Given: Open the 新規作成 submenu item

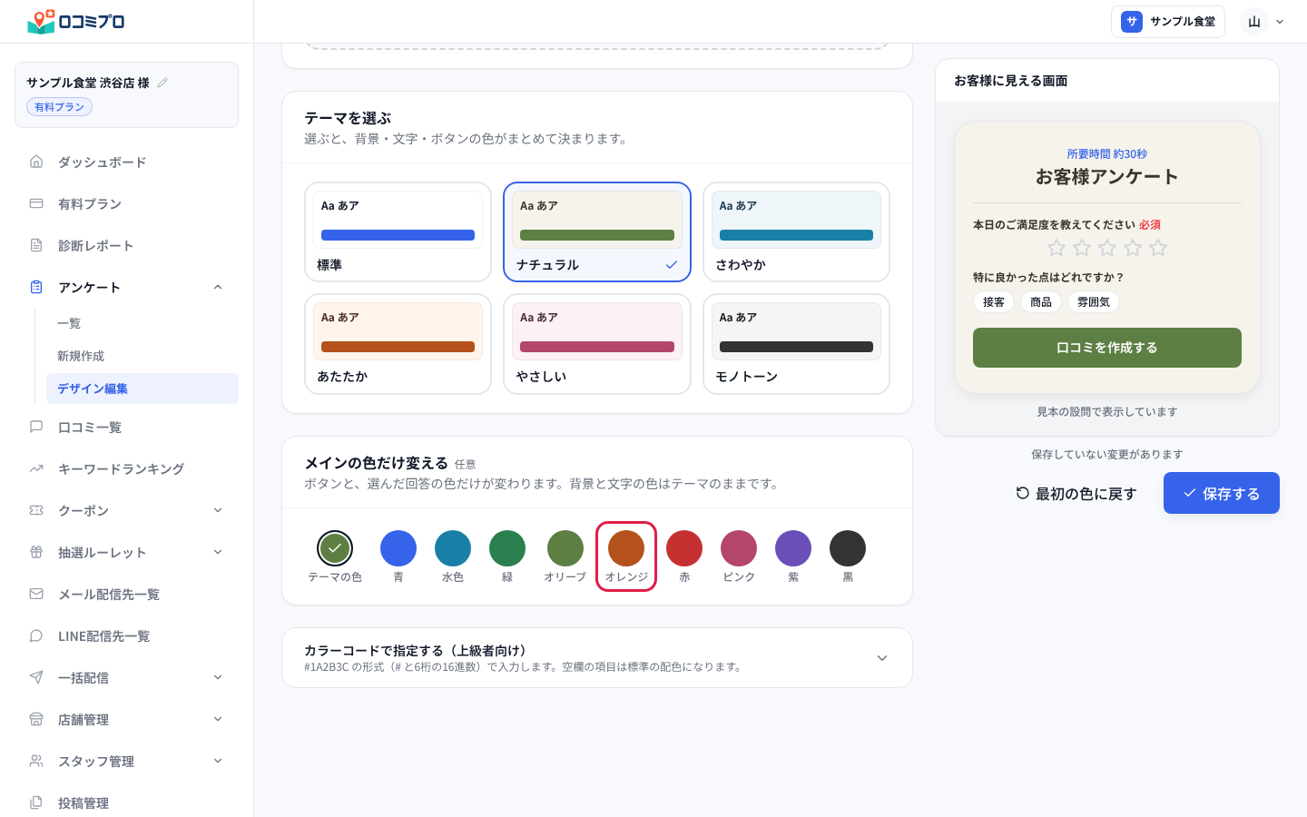Looking at the screenshot, I should pos(142,356).
